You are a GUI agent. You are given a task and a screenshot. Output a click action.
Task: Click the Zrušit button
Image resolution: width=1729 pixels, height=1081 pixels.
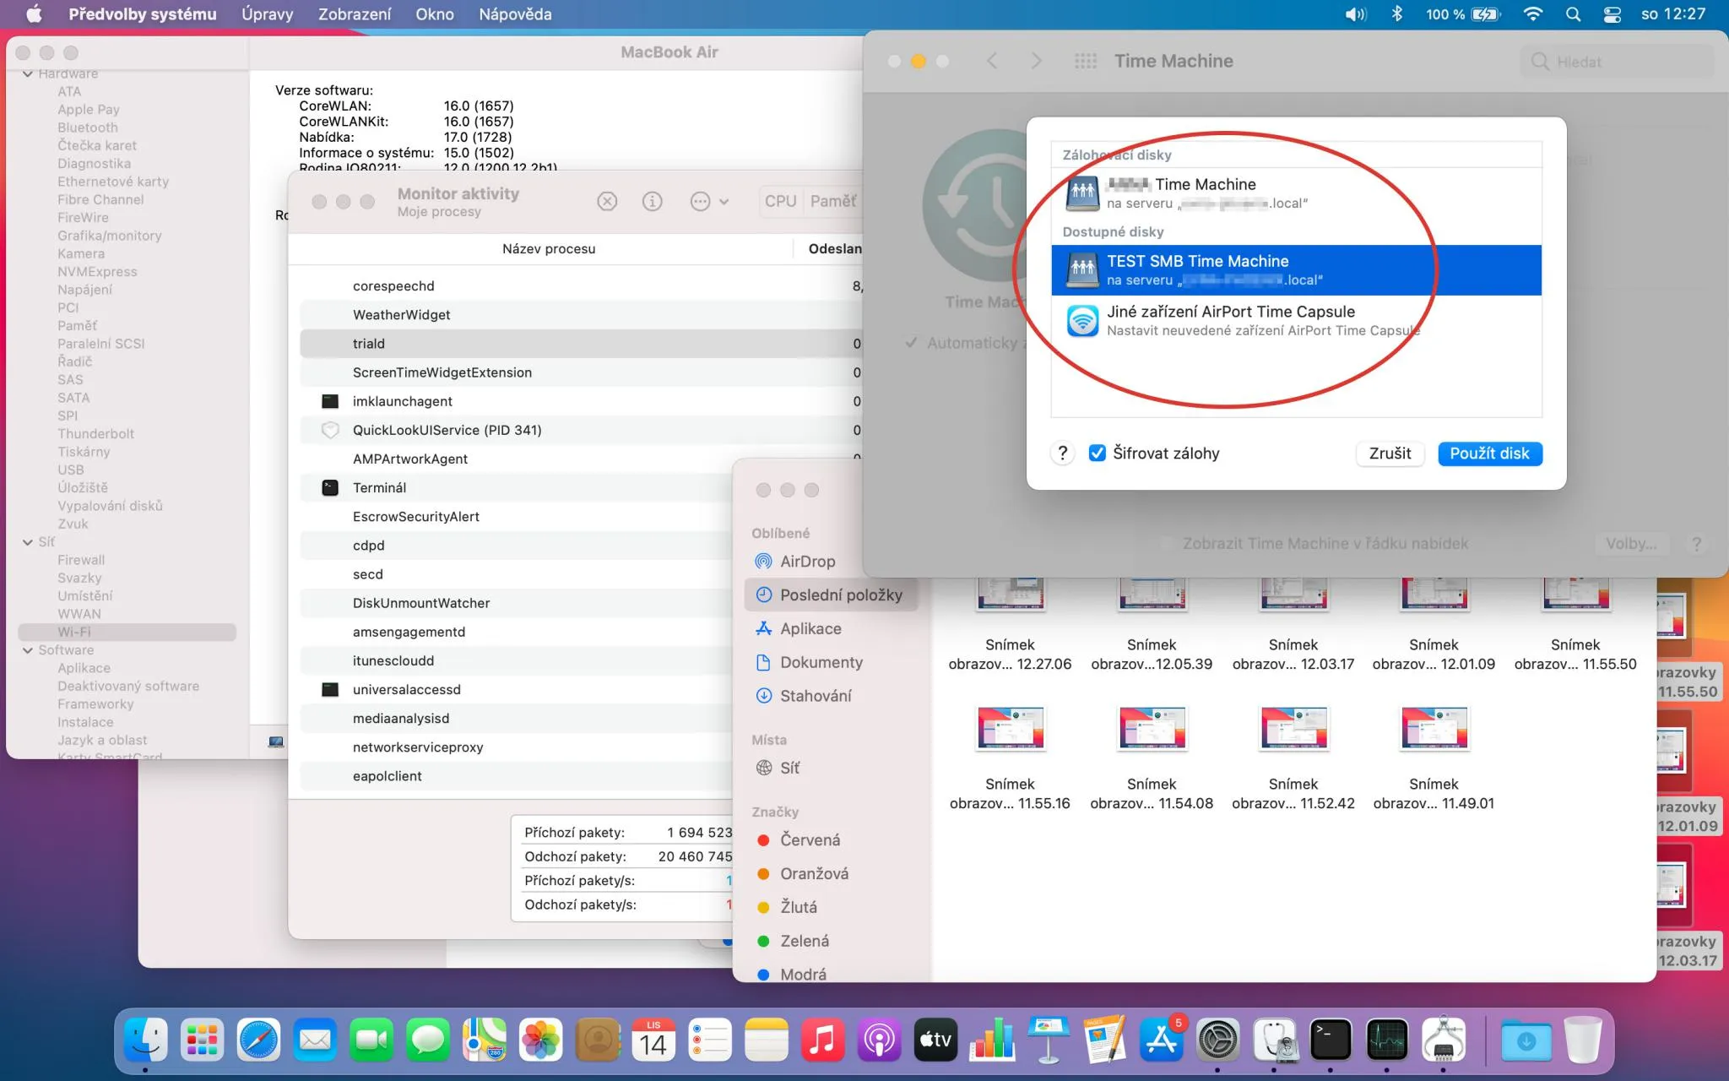coord(1390,454)
